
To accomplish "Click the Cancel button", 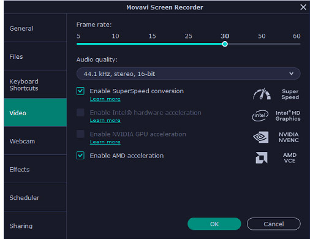I will pyautogui.click(x=274, y=224).
